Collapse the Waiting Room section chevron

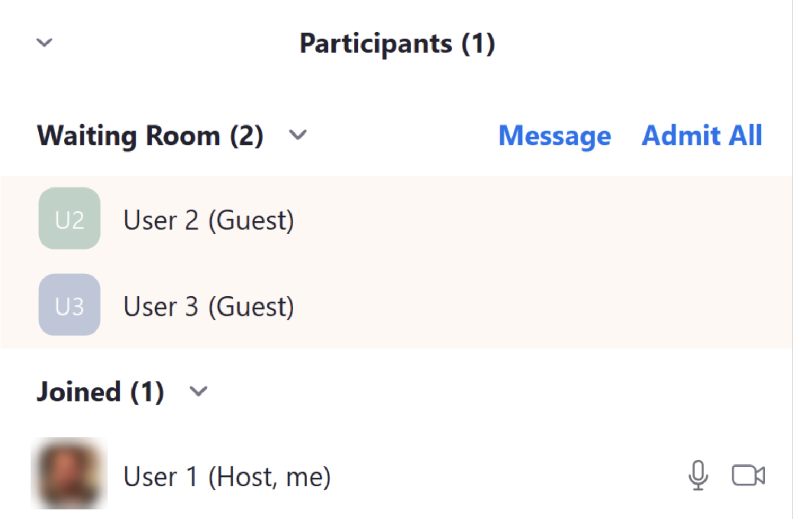[x=298, y=135]
